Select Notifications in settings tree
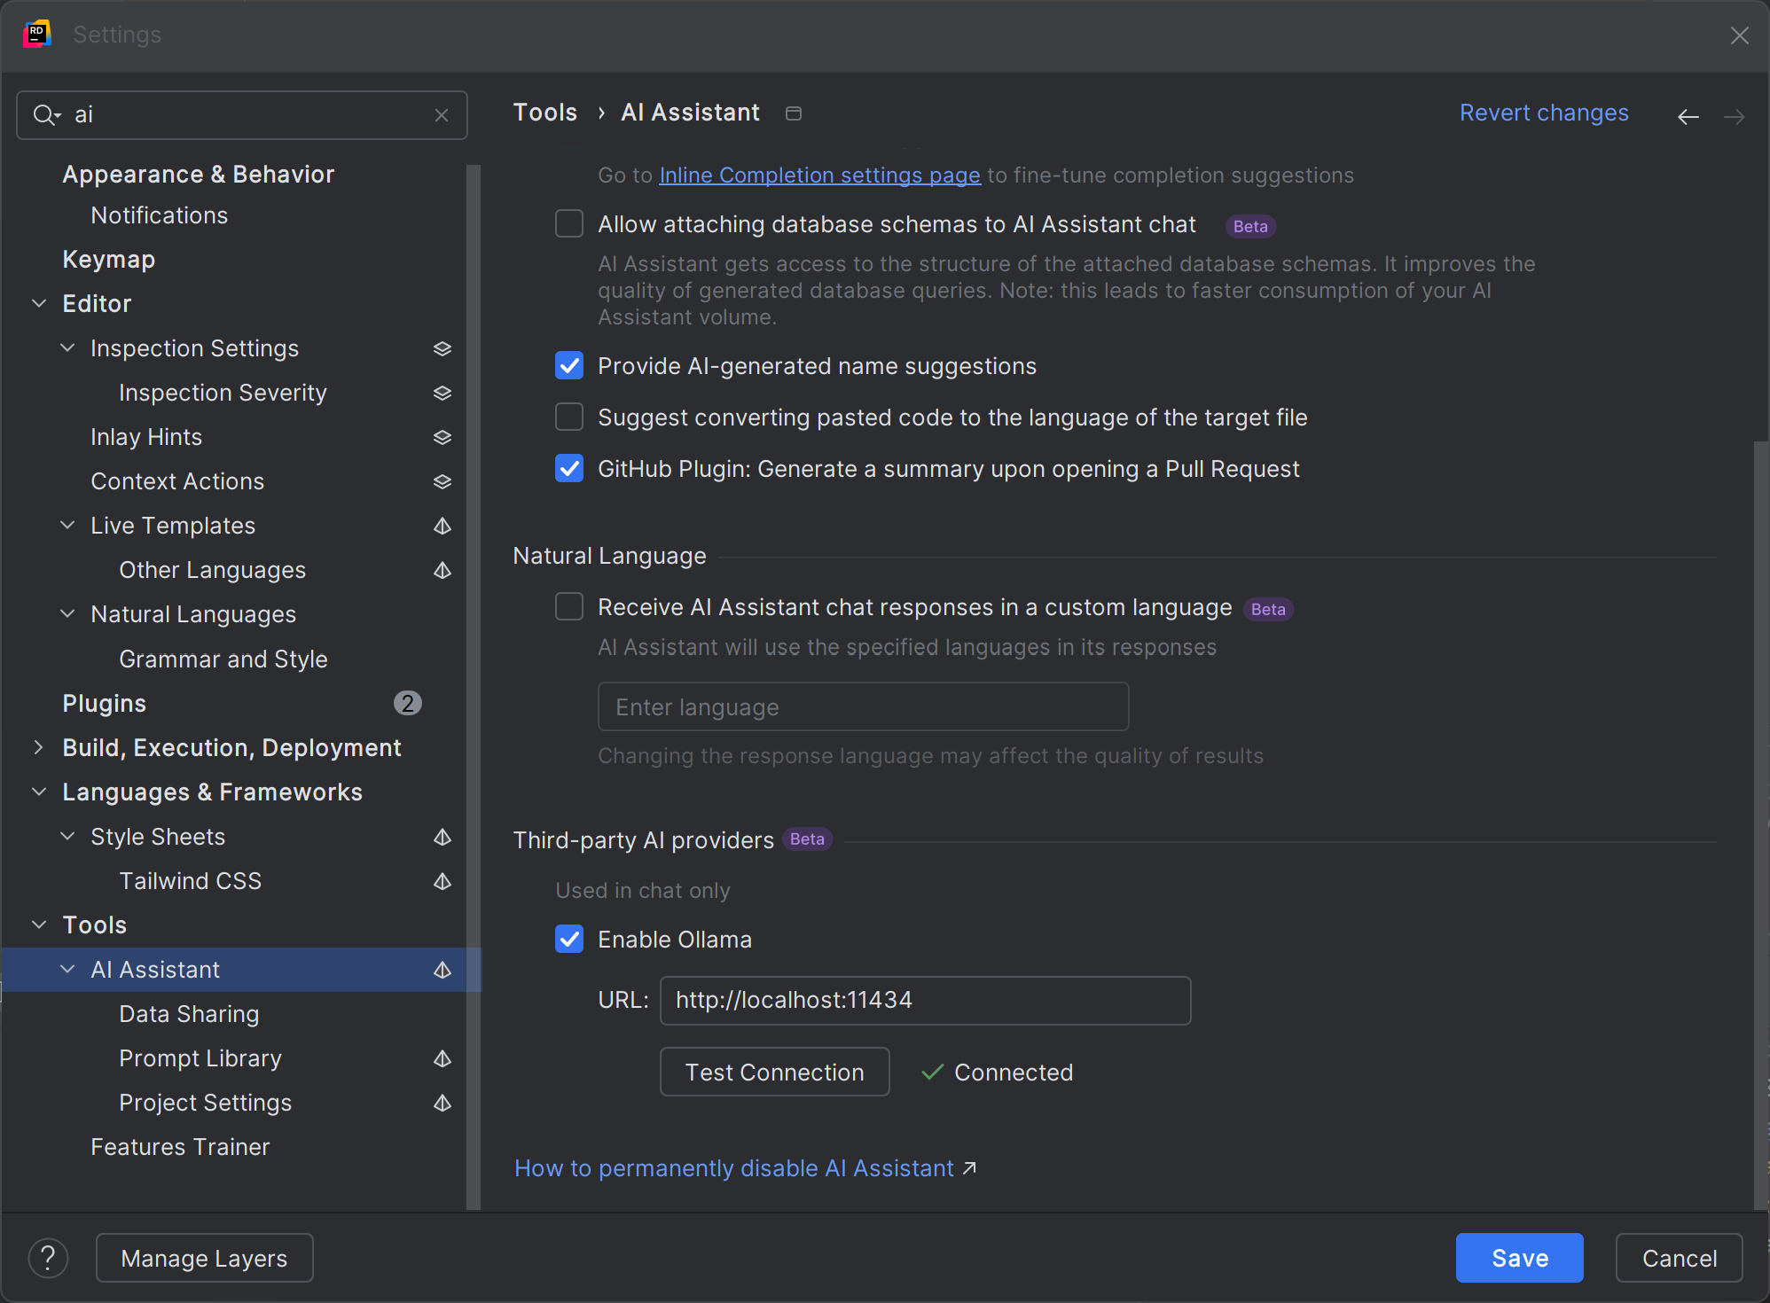This screenshot has height=1303, width=1770. (160, 215)
